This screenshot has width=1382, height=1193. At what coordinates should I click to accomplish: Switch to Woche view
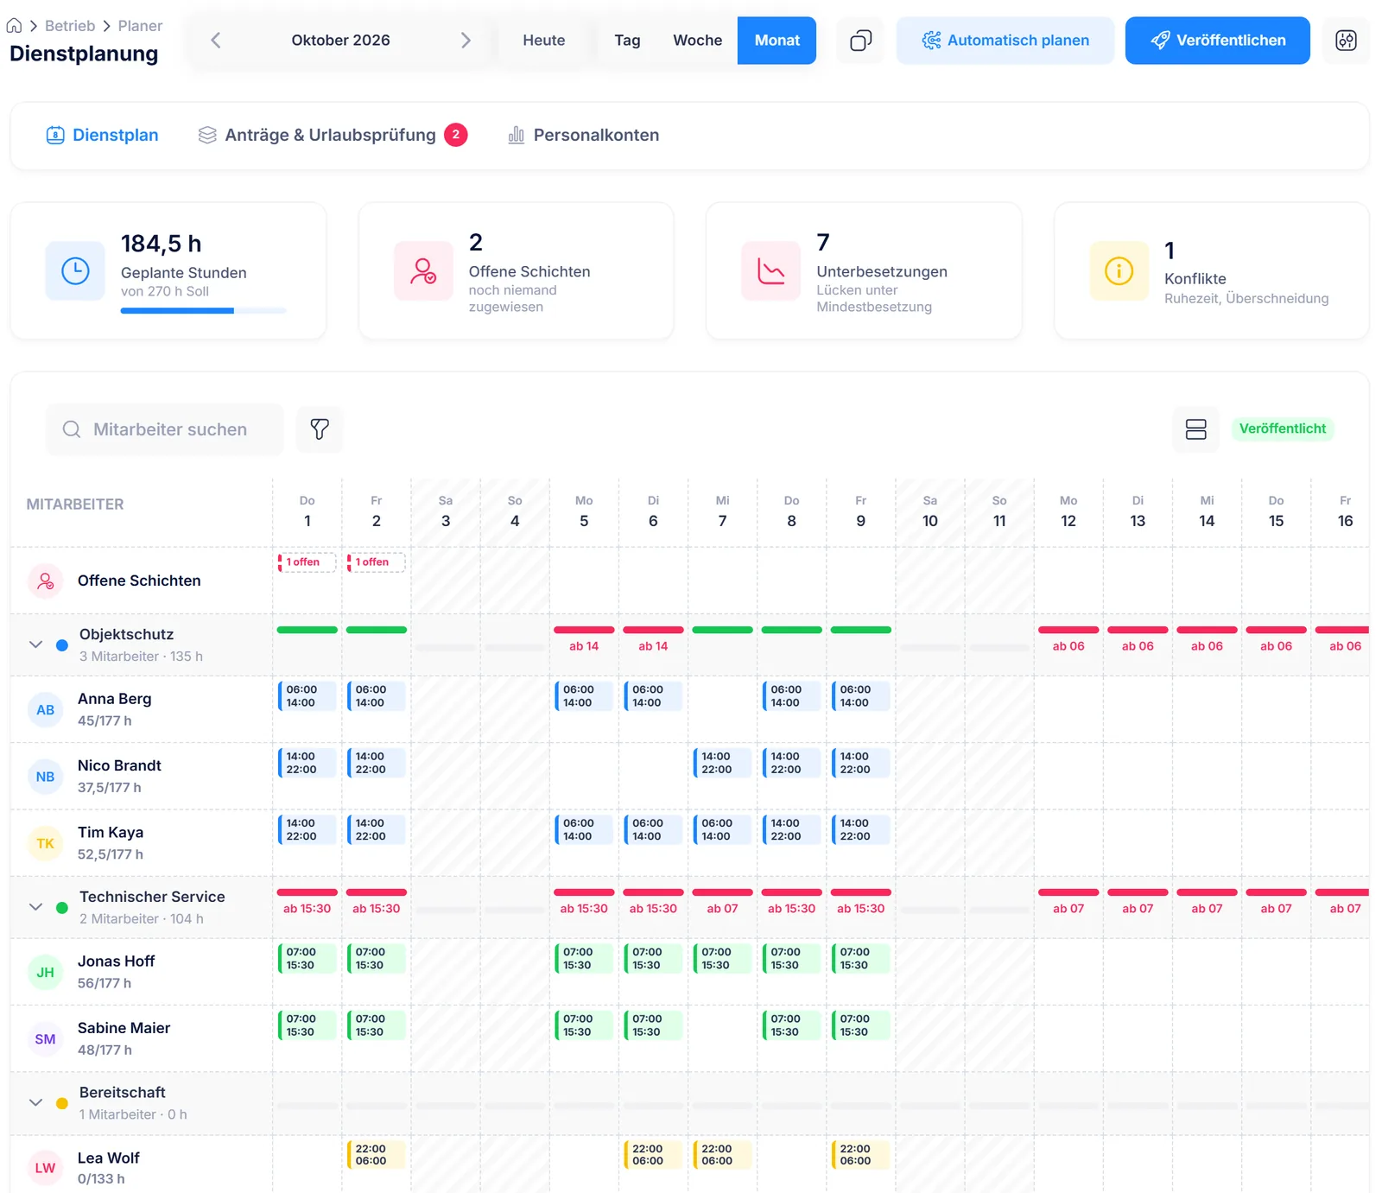(x=697, y=41)
